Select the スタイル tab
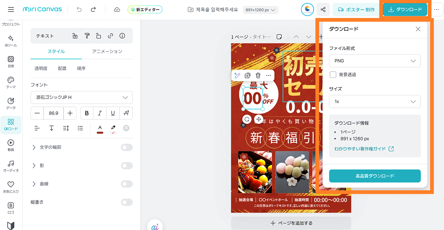This screenshot has width=444, height=230. [56, 51]
